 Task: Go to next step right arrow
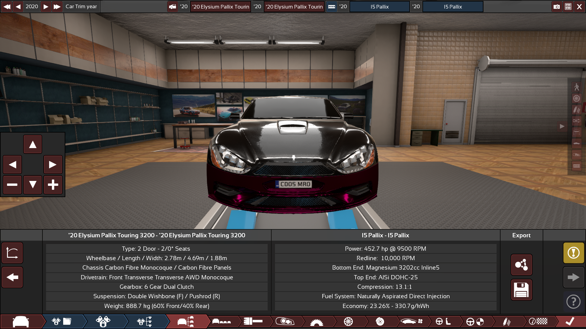(573, 277)
